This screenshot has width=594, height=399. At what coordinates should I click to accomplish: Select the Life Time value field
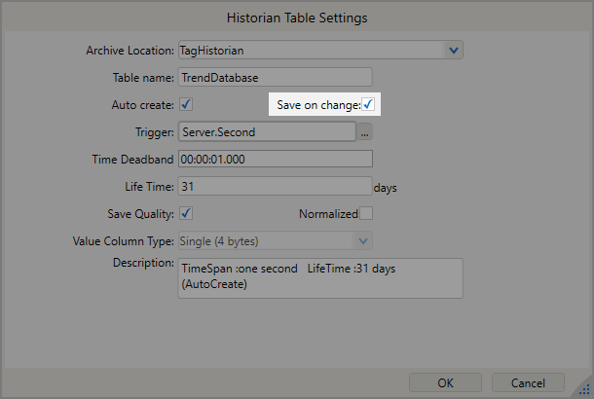point(275,186)
